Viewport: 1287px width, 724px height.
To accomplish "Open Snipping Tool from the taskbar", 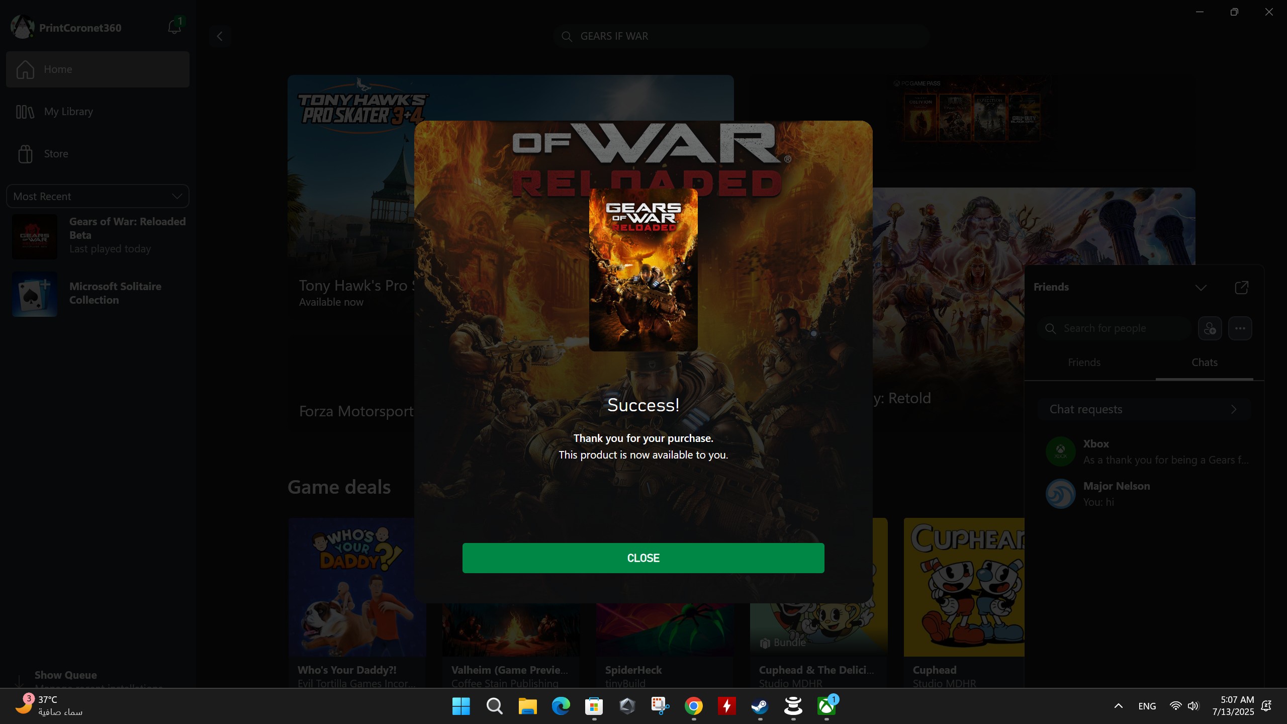I will click(x=660, y=706).
